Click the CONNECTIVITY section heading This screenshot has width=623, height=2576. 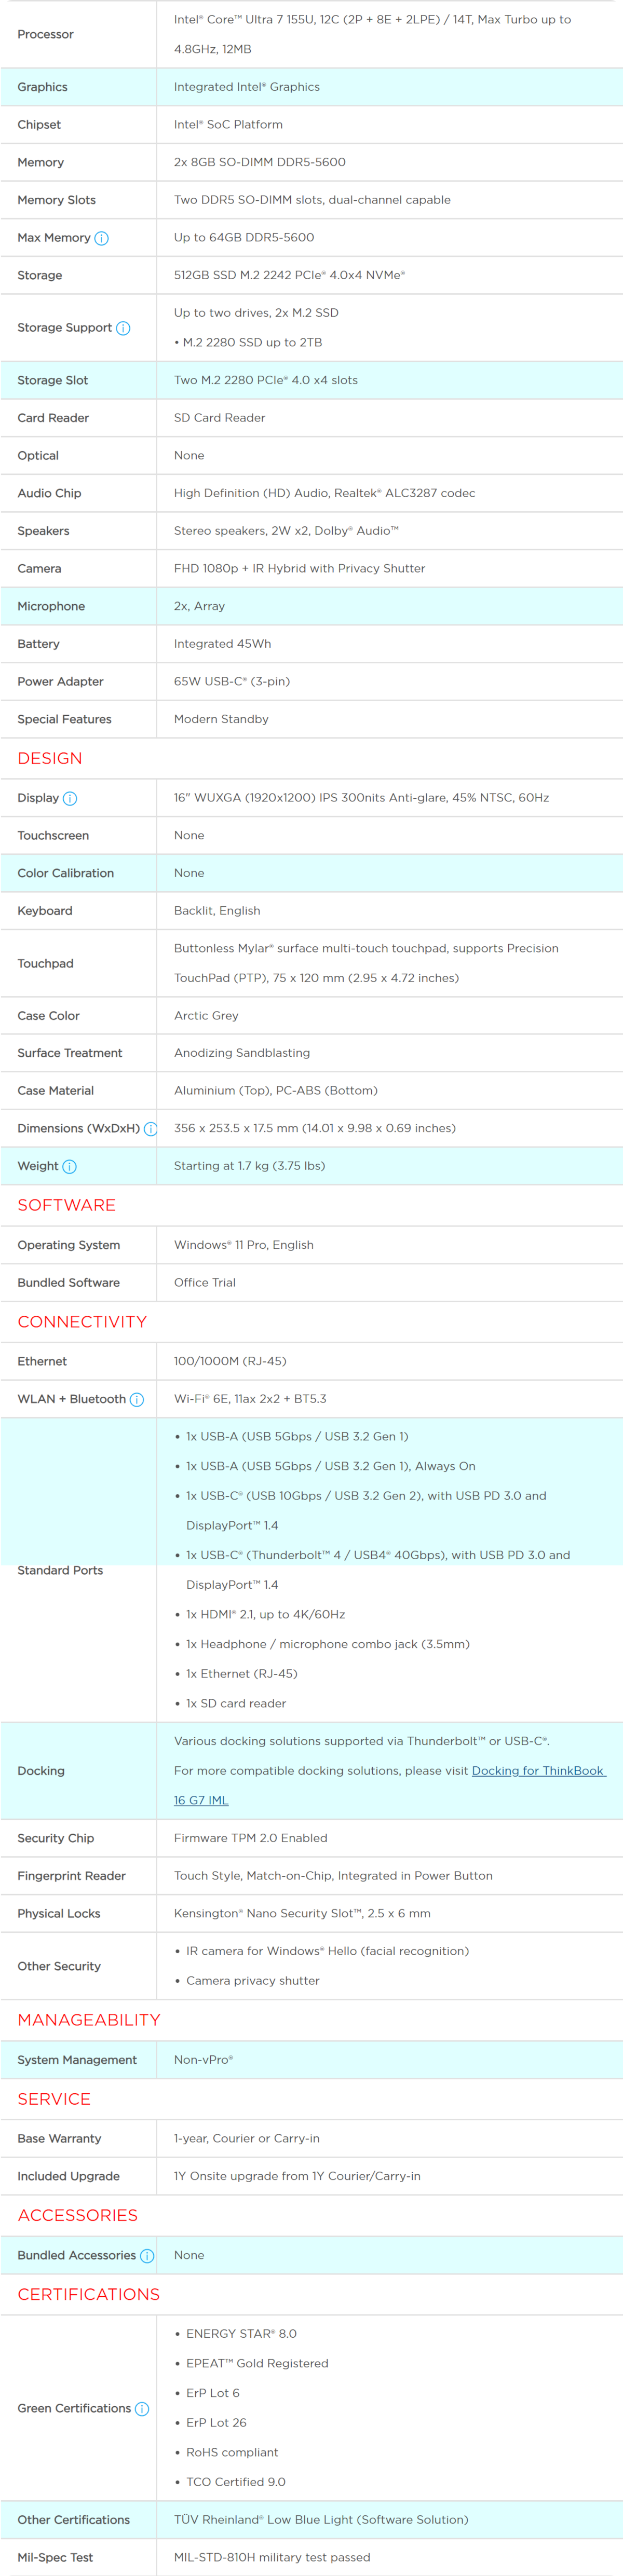[82, 1321]
